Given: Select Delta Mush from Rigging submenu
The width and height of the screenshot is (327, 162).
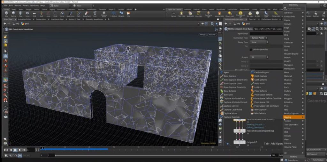Looking at the screenshot, I should (260, 83).
